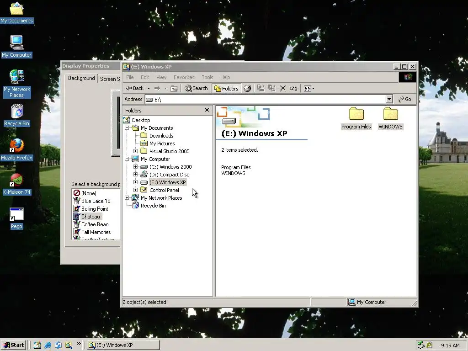This screenshot has width=468, height=351.
Task: Click the Undo toolbar icon
Action: 293,88
